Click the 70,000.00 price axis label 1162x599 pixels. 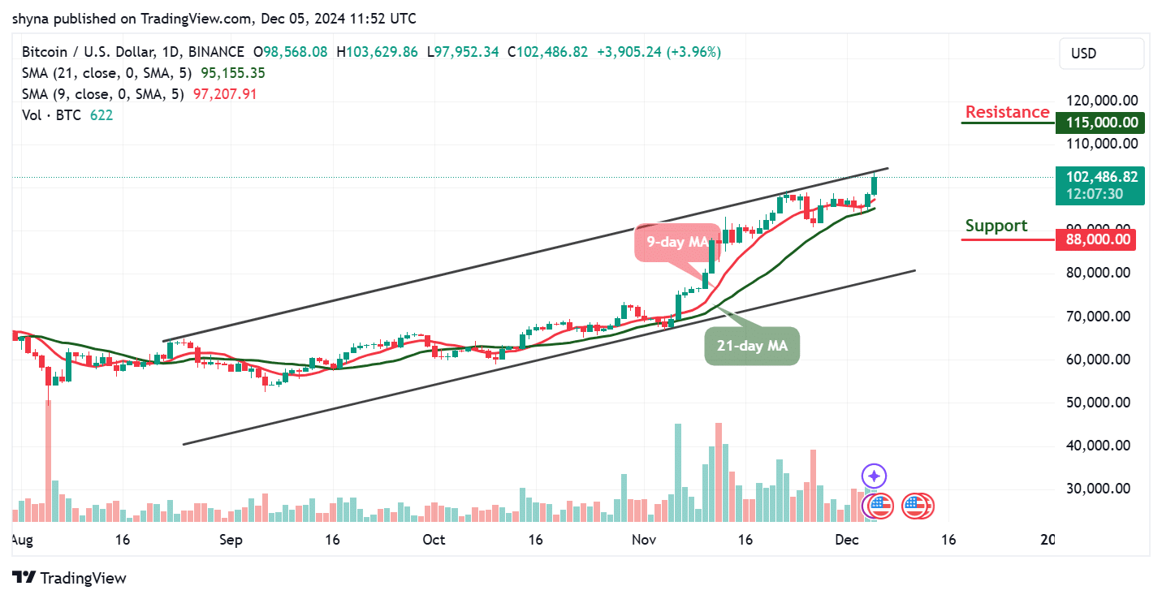click(1099, 316)
